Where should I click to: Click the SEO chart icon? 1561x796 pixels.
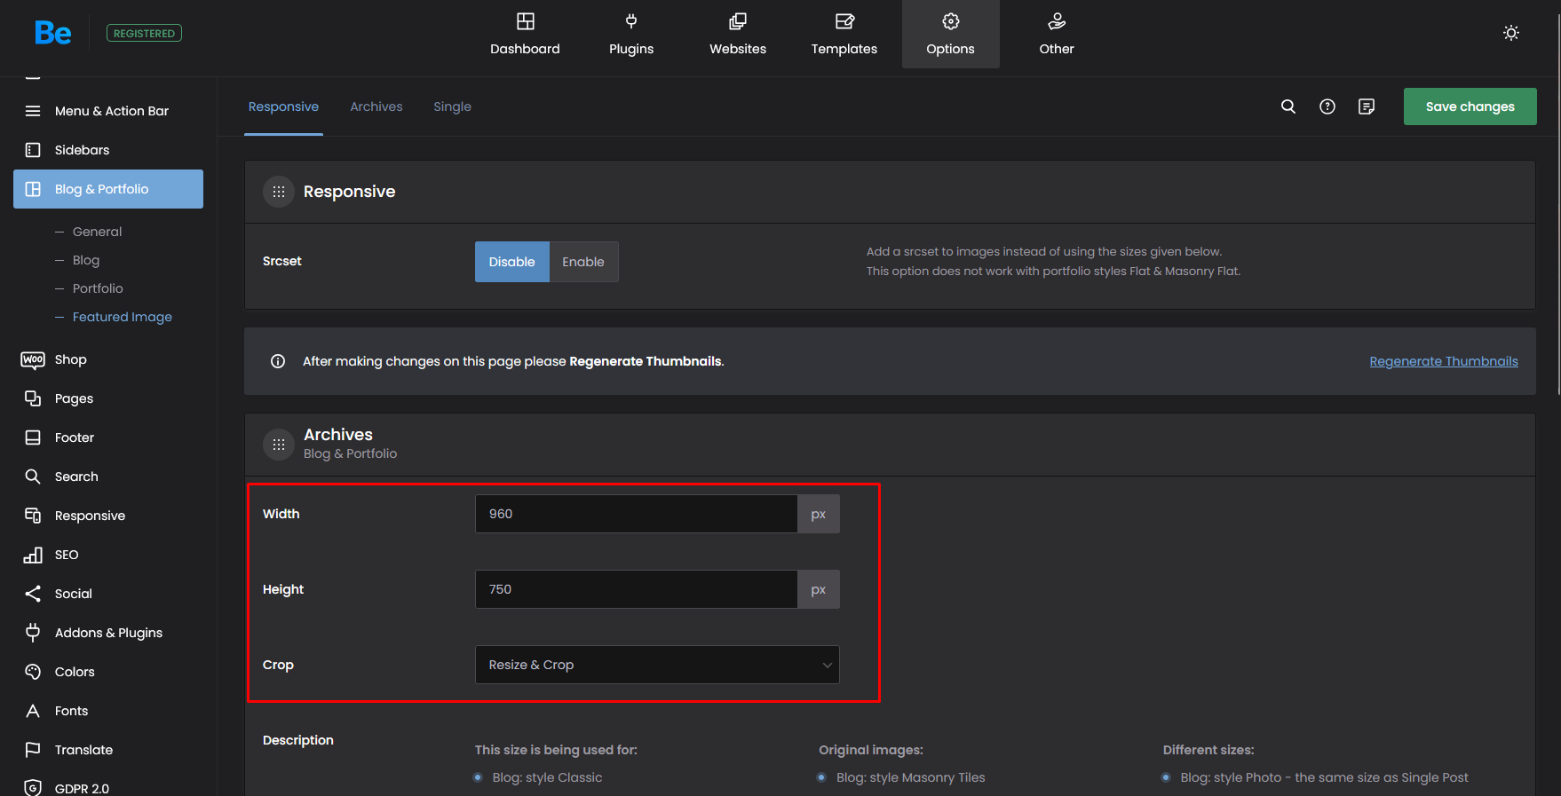33,555
